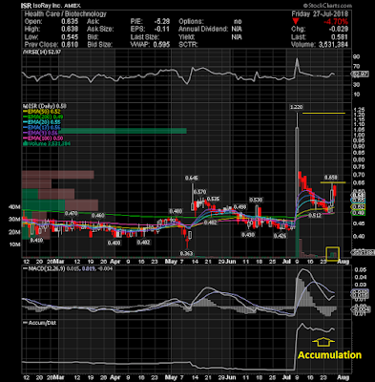Click the VWAP value 0.595
375x382 pixels.
161,45
